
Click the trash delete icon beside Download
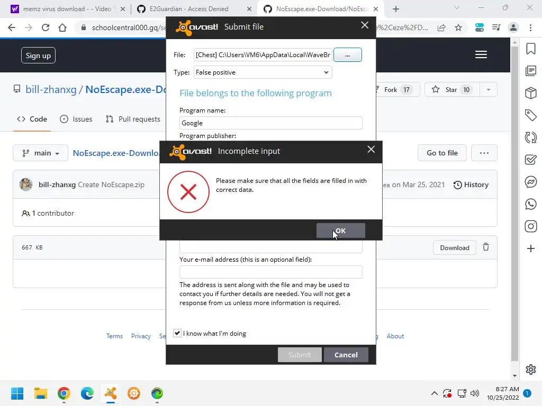click(x=486, y=247)
